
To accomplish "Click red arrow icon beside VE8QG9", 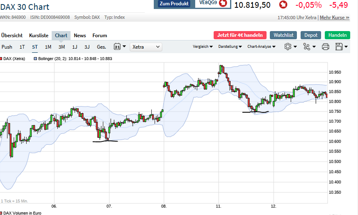I will click(x=223, y=4).
